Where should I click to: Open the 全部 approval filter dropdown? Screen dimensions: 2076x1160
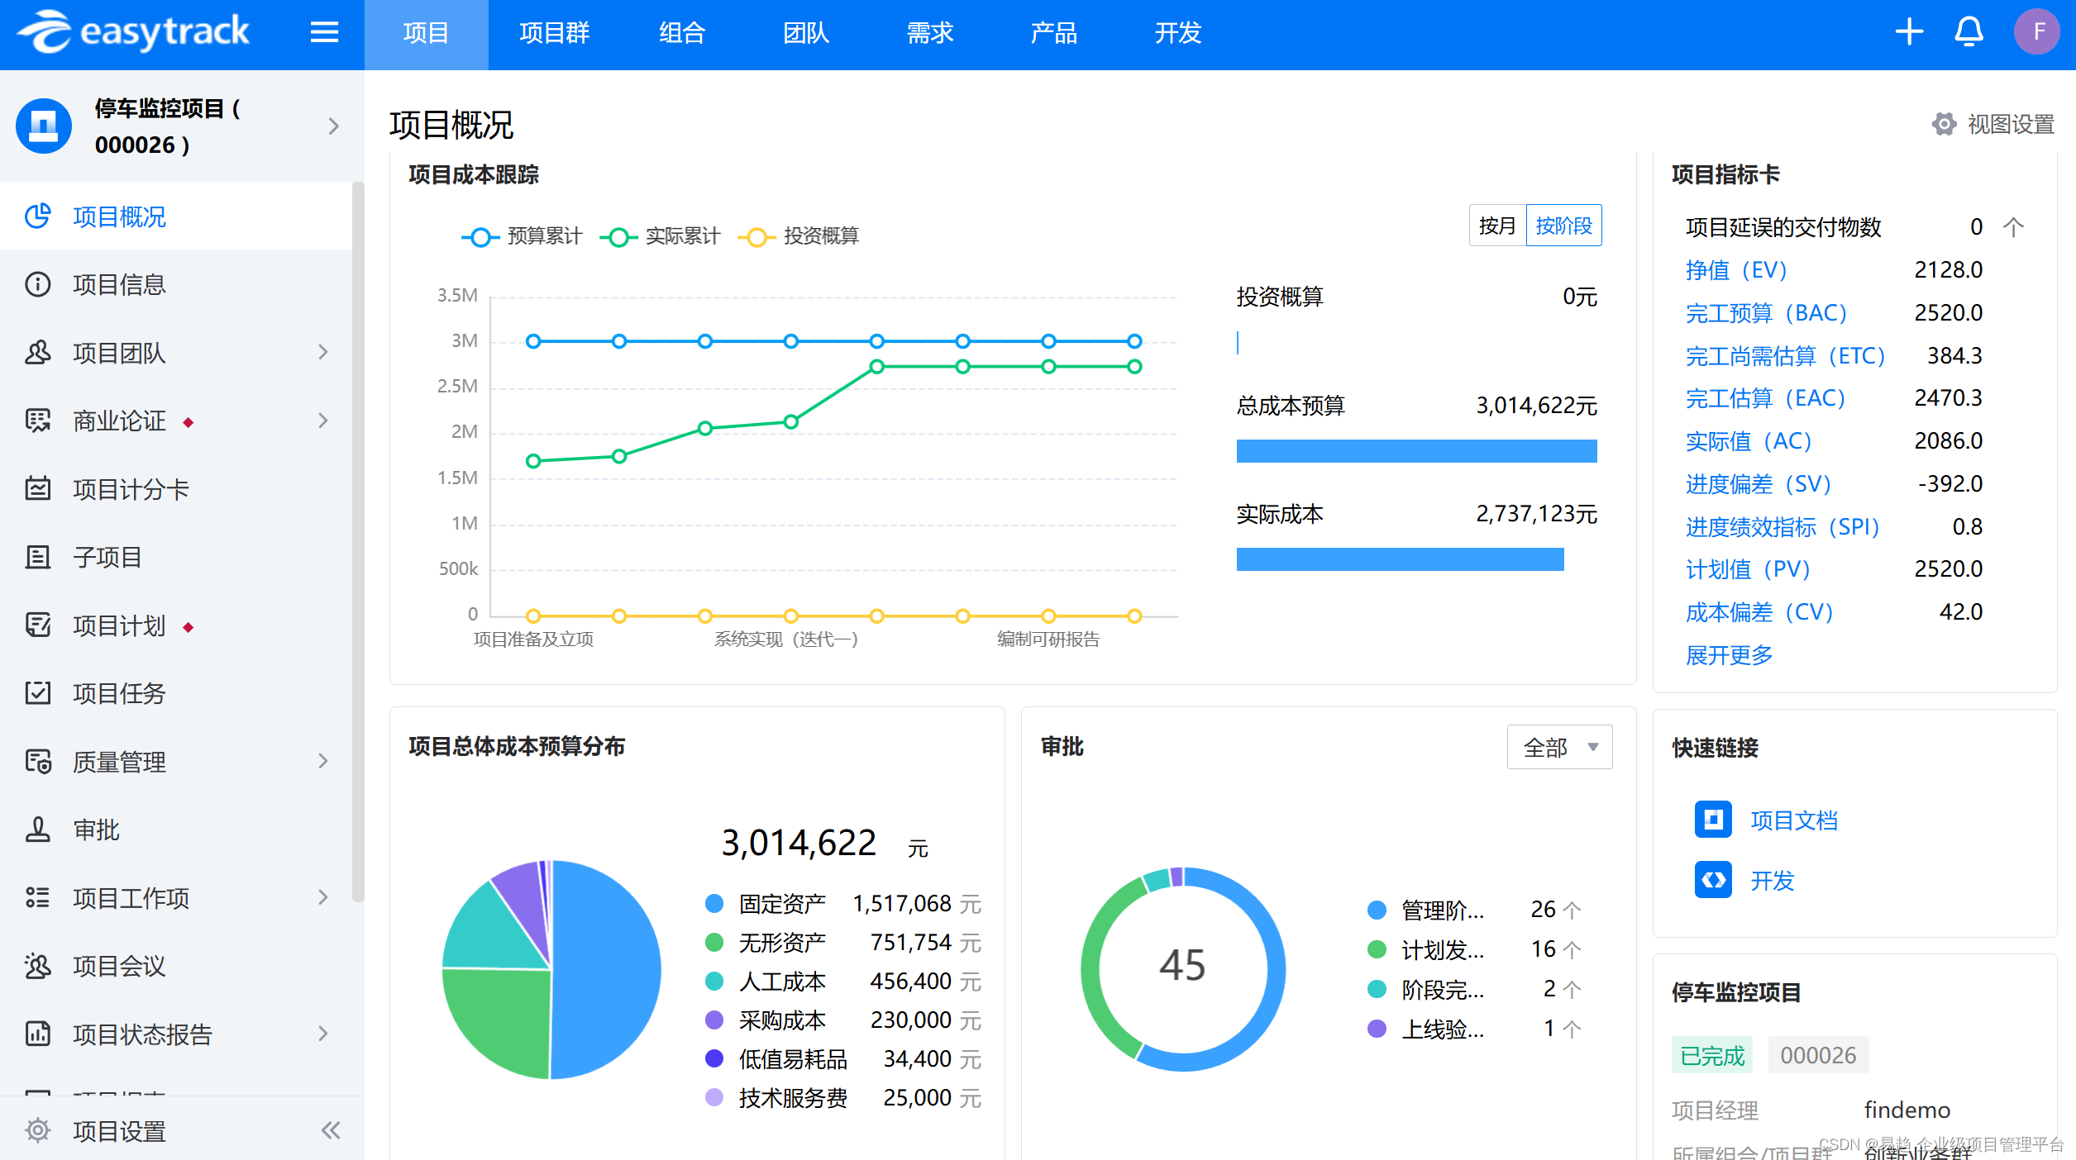coord(1559,748)
